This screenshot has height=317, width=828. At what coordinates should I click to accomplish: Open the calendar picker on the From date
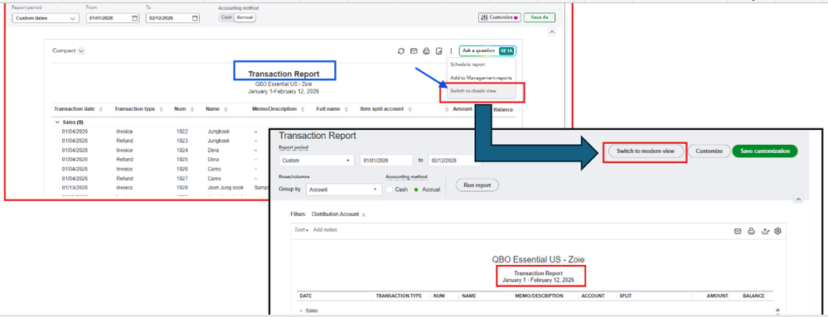pyautogui.click(x=134, y=18)
